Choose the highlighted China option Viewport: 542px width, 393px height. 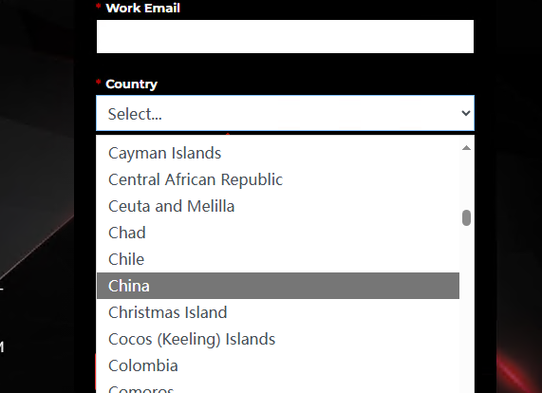click(278, 286)
